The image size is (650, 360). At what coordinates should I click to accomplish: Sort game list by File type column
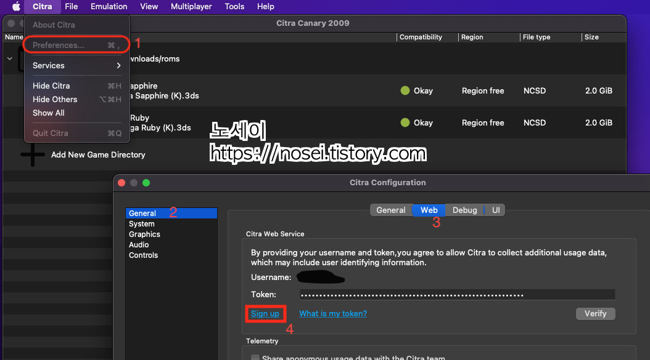tap(537, 38)
